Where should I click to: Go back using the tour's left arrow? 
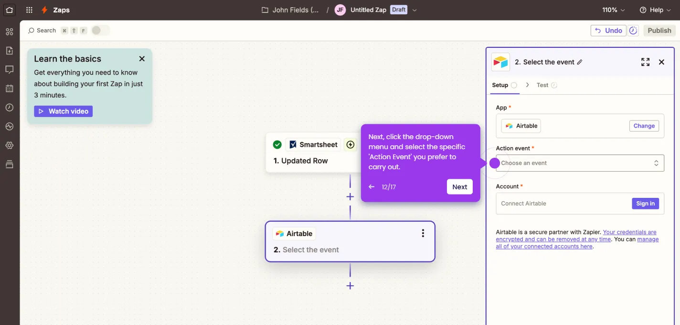click(x=372, y=187)
